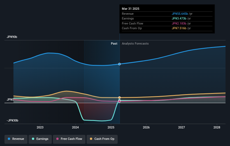Screen dimensions: 230x146
Task: Click the JP¥7.516b cash from op value
Action: [179, 28]
